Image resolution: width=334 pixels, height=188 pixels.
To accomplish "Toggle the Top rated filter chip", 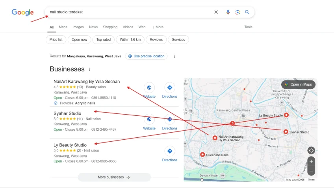I will coord(104,40).
